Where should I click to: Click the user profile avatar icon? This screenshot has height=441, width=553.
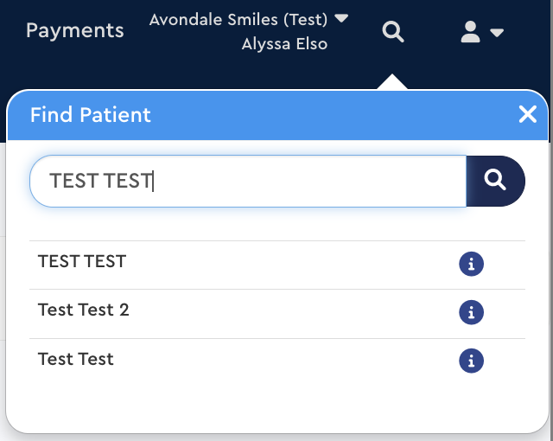(x=470, y=33)
